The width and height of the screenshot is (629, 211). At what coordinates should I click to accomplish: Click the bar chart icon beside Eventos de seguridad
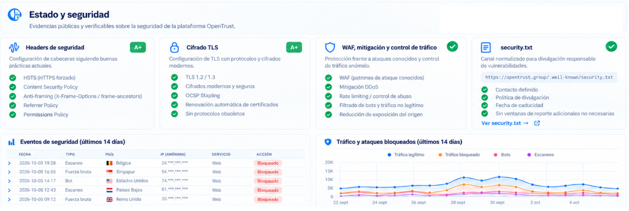[x=11, y=142]
